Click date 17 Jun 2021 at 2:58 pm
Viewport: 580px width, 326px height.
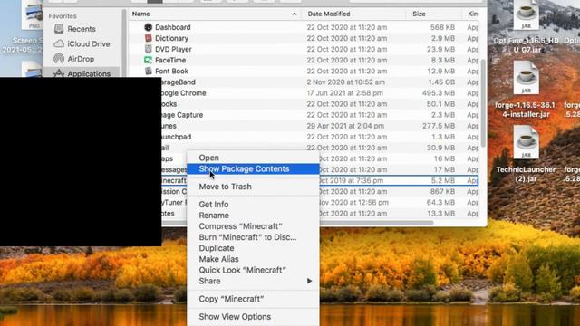click(344, 93)
